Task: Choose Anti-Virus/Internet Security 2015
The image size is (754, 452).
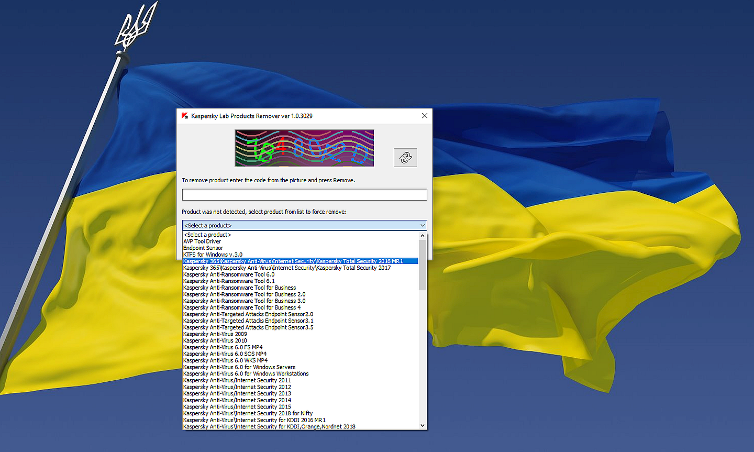Action: click(x=301, y=407)
